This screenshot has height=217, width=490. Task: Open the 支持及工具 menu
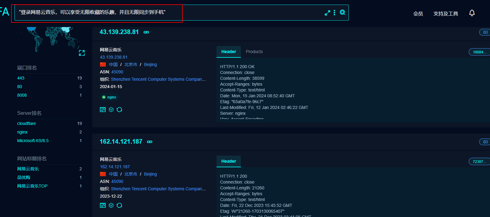click(x=446, y=14)
